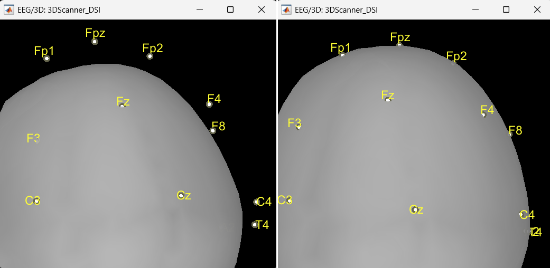Select the F3 electrode marker in right window
Viewport: 550px width, 268px height.
(298, 127)
